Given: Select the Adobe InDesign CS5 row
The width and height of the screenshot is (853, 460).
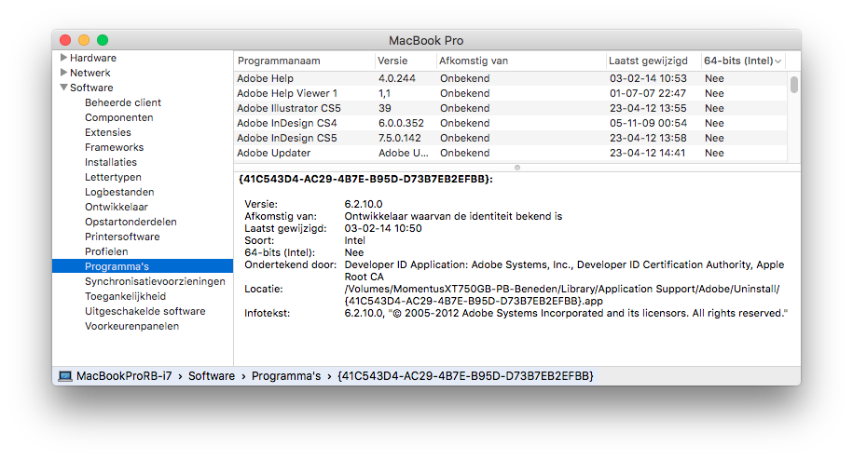Looking at the screenshot, I should point(510,138).
